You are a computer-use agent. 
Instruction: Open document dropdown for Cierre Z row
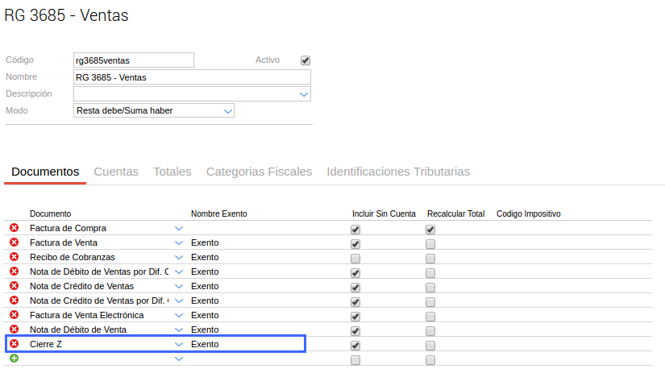click(179, 344)
